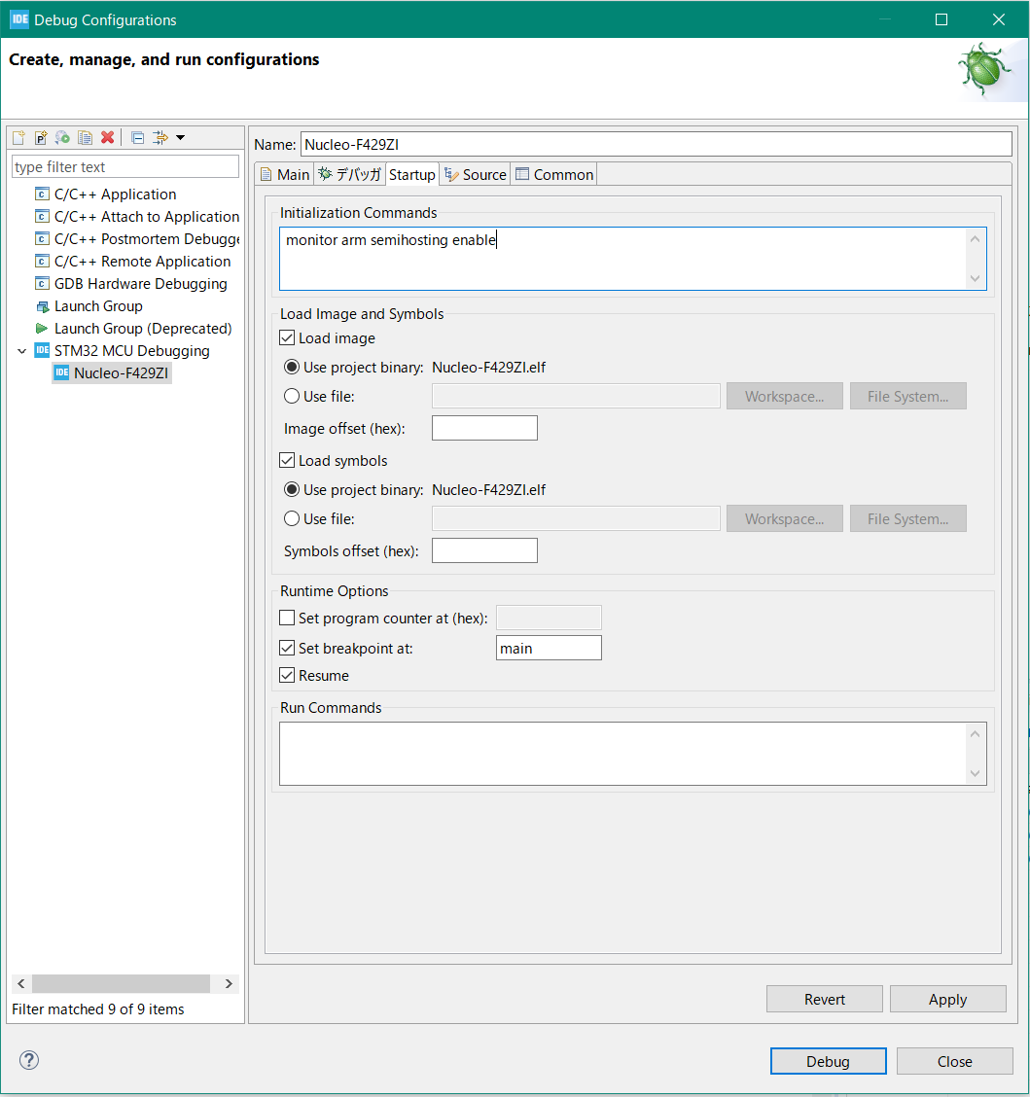The width and height of the screenshot is (1030, 1097).
Task: Enable Set program counter at (hex)
Action: click(287, 618)
